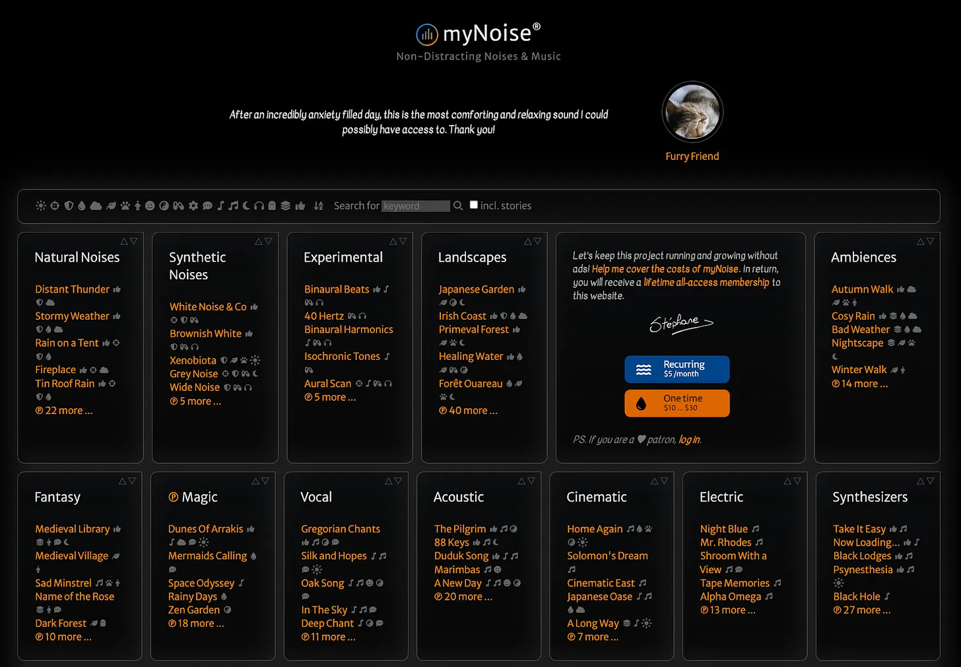
Task: Focus the keyword search field
Action: coord(416,206)
